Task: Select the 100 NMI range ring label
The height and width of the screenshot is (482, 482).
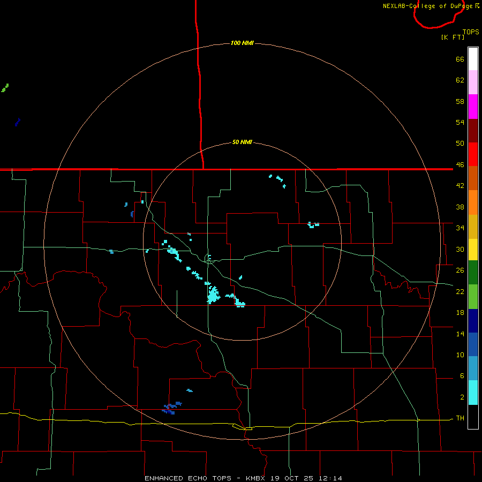Action: pos(242,43)
